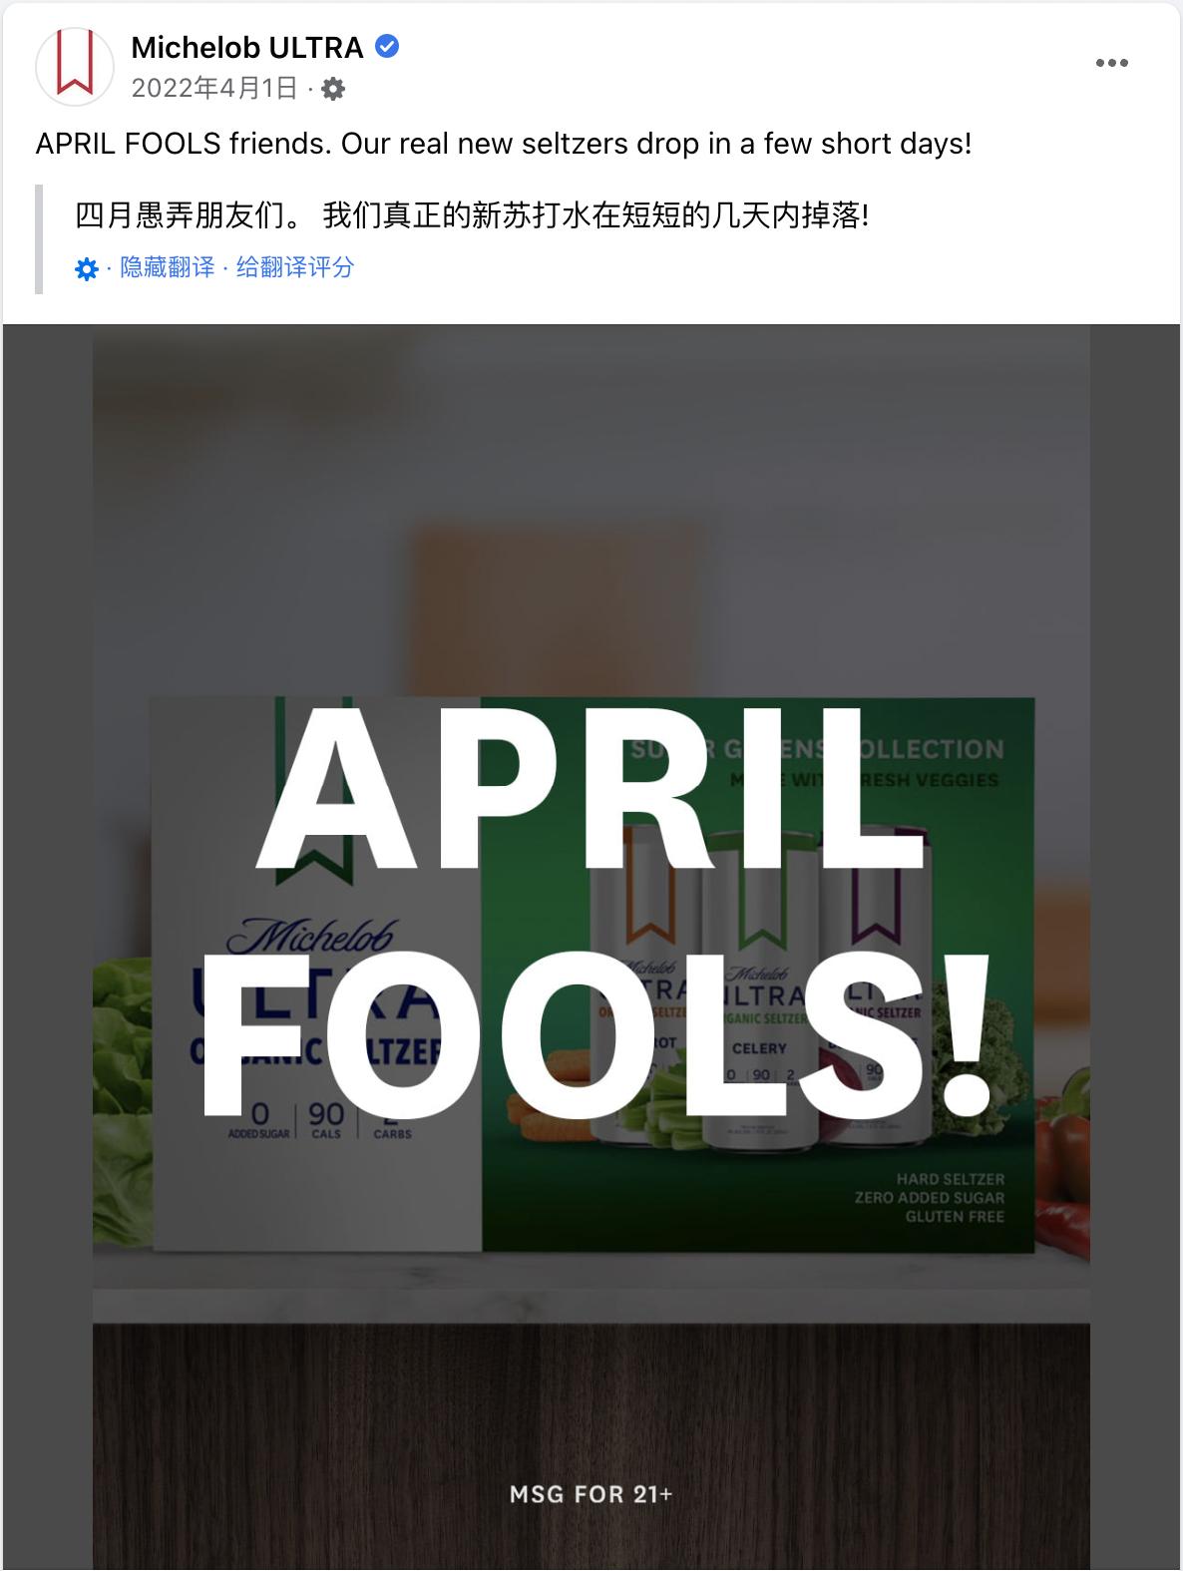Click the Michelob script logo on box

pos(311,936)
